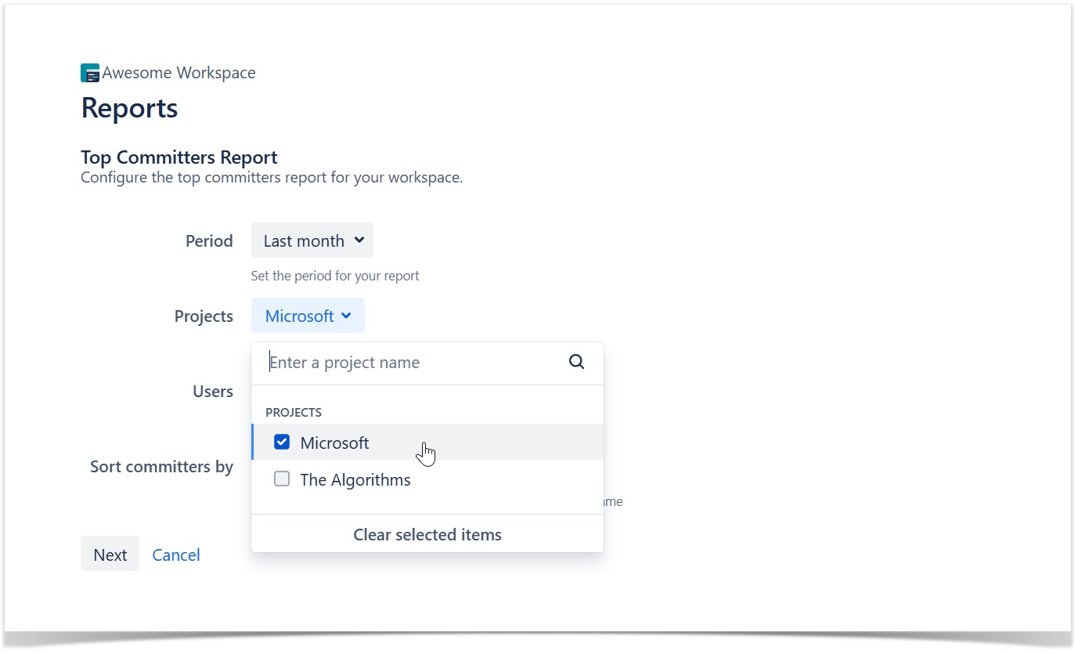Screen dimensions: 1082x654
Task: Click the chevron arrow beside Last month
Action: point(359,240)
